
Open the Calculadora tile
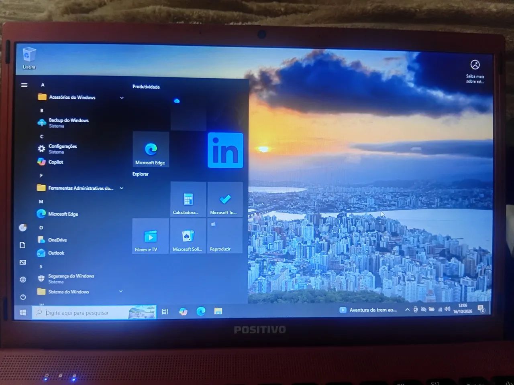coord(188,199)
